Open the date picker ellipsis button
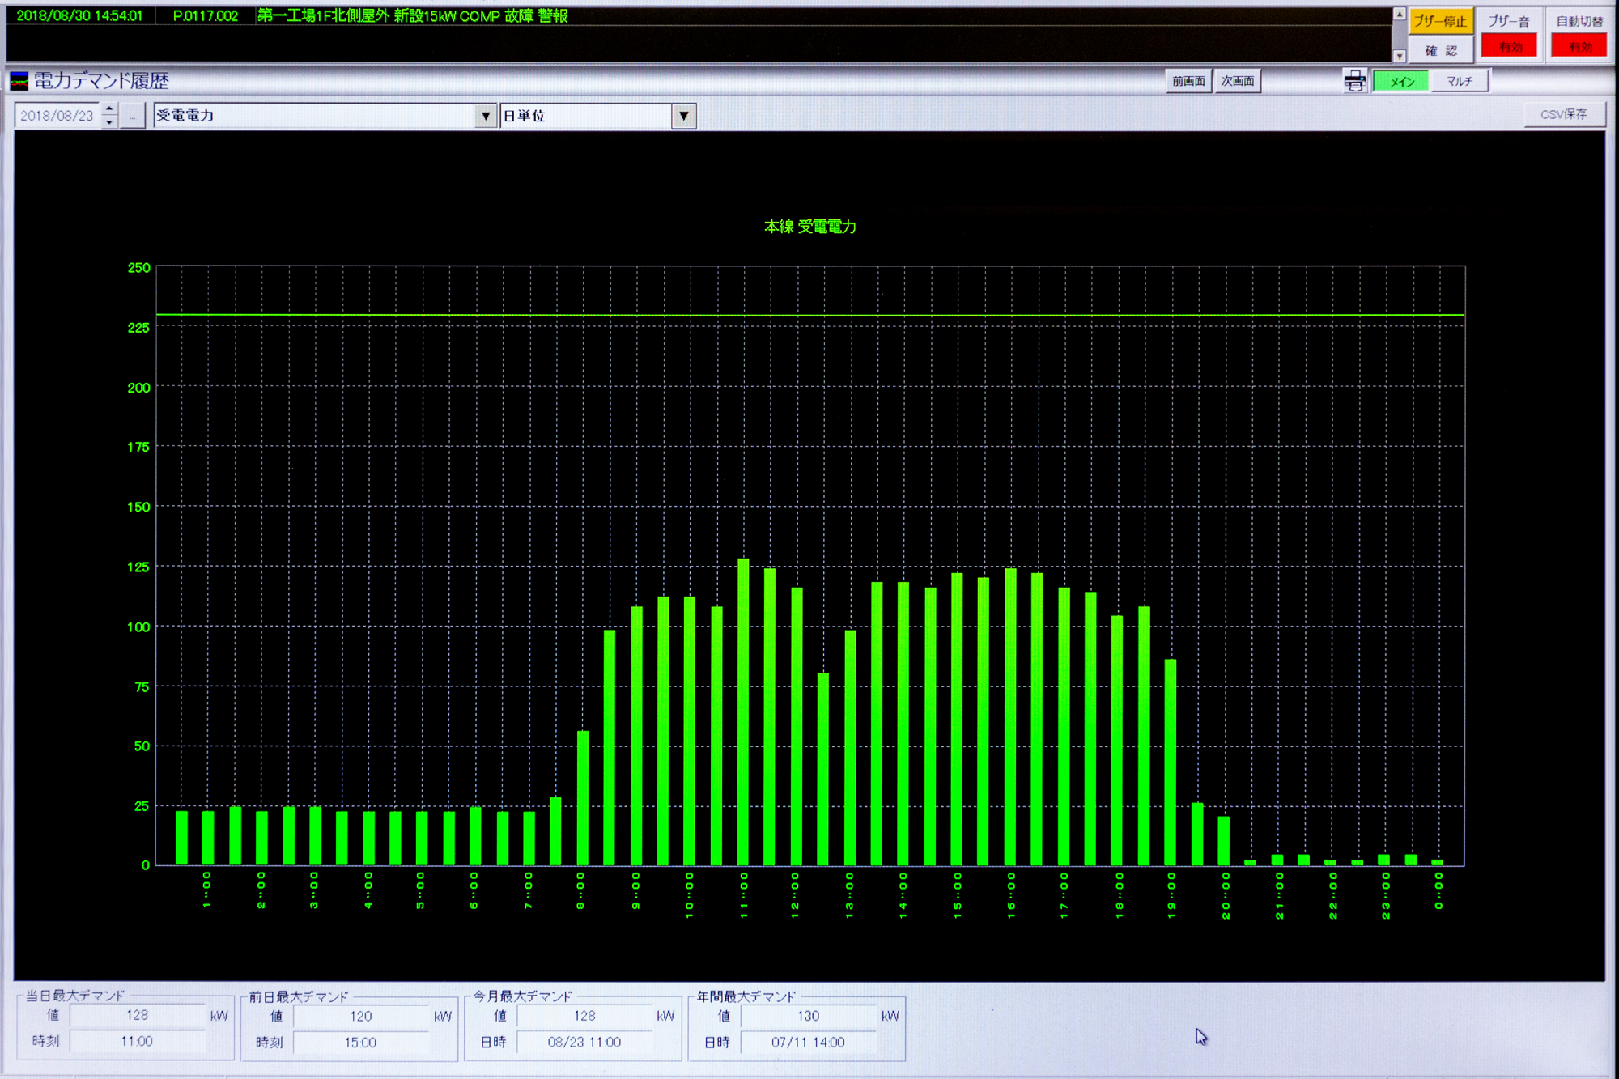 [133, 116]
